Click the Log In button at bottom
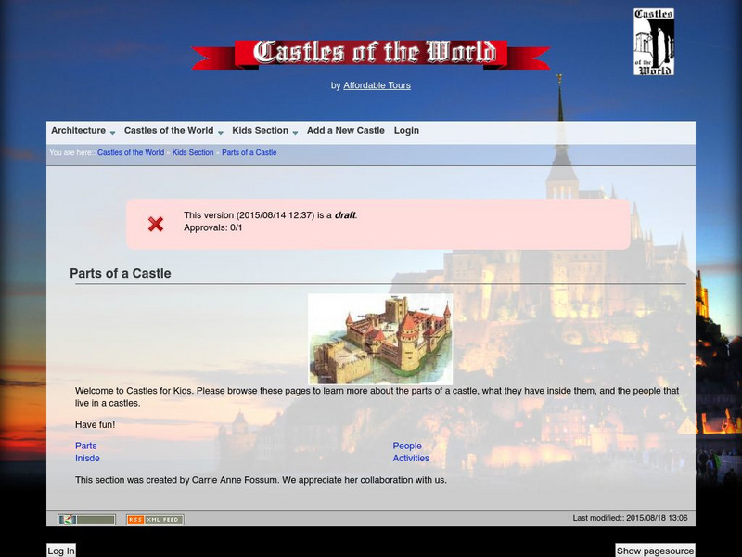The image size is (742, 557). click(61, 551)
